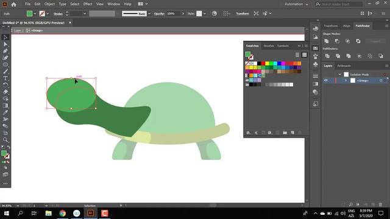
Task: Toggle visibility eye of Group layer
Action: point(326,80)
